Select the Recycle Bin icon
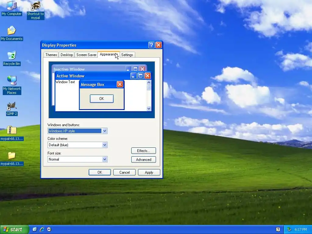 point(12,58)
